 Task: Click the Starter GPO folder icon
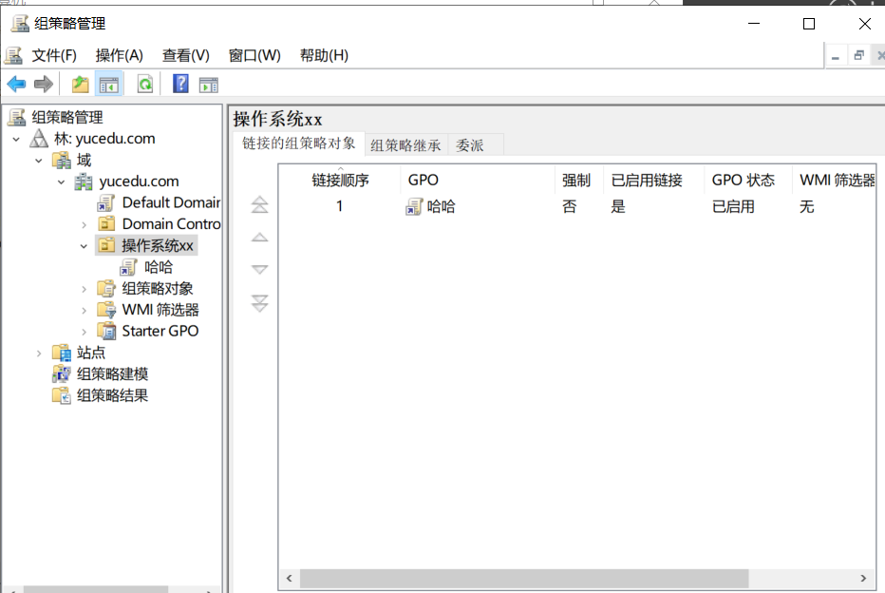click(x=106, y=331)
